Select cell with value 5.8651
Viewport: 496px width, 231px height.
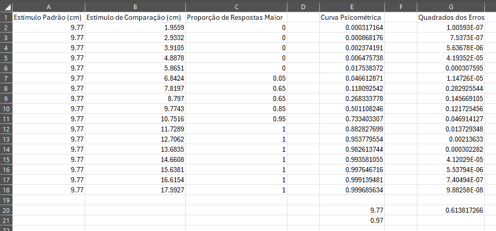pyautogui.click(x=135, y=68)
